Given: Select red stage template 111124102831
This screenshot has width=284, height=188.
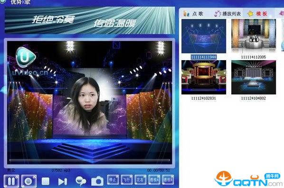Looking at the screenshot, I should (204, 77).
